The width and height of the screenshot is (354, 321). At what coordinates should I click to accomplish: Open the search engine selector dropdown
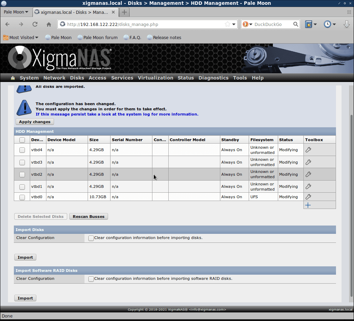251,24
